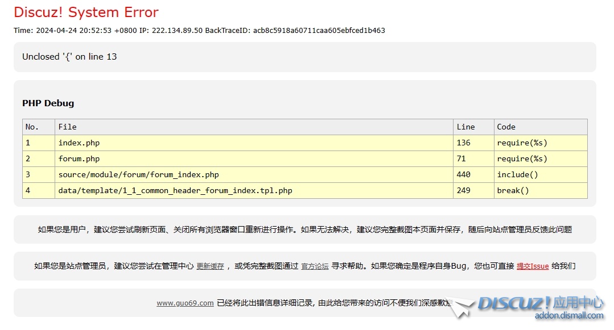This screenshot has width=614, height=330.
Task: Select the forum.php file cell
Action: coord(79,158)
